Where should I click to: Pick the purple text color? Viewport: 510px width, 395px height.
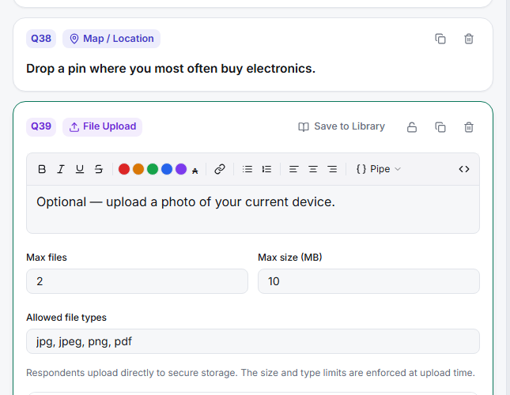(181, 169)
